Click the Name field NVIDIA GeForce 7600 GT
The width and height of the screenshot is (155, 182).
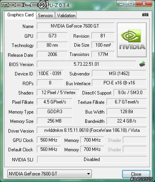[76, 26]
